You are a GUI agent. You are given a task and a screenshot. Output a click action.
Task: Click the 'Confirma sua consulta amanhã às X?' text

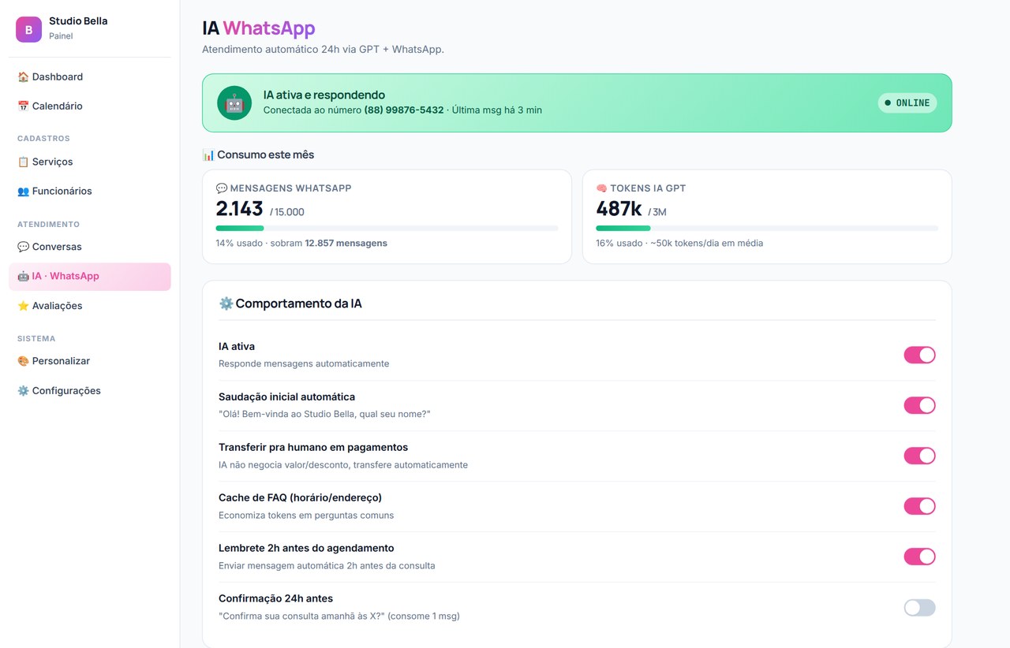[339, 616]
